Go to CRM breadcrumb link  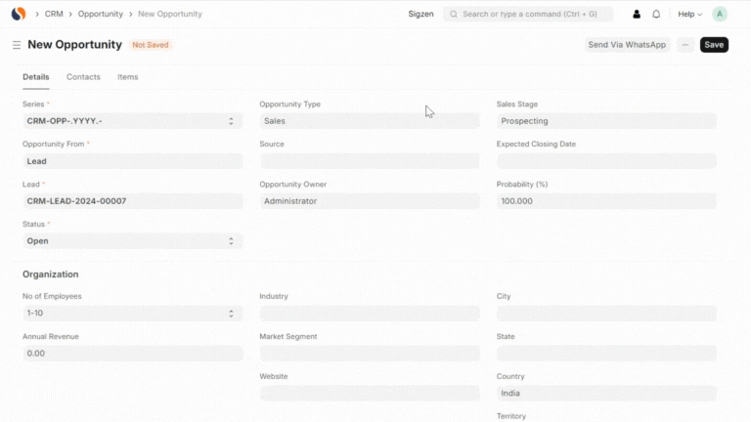tap(54, 15)
